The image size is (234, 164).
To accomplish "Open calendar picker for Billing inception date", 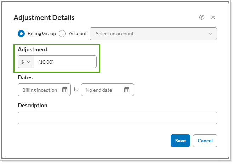I will pos(65,90).
